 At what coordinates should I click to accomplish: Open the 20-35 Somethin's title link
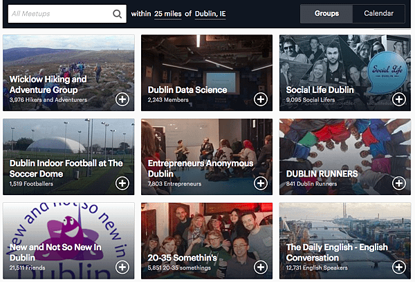pos(183,258)
